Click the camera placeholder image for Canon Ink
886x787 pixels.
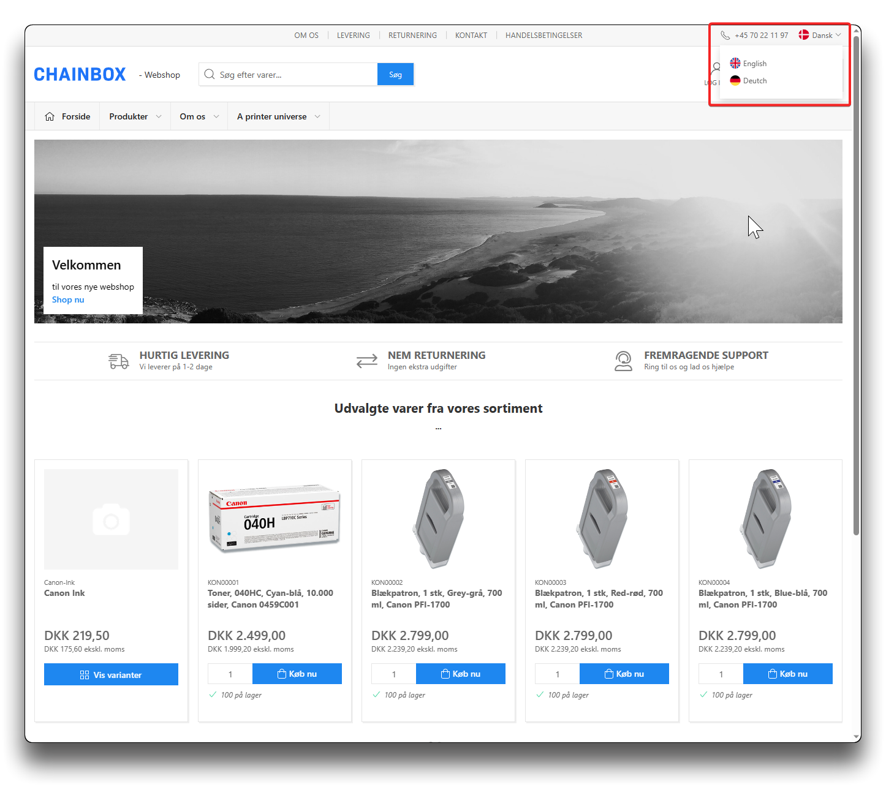(x=111, y=519)
